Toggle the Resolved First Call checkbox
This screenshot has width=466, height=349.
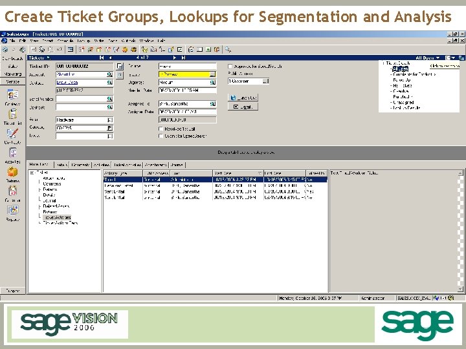161,128
